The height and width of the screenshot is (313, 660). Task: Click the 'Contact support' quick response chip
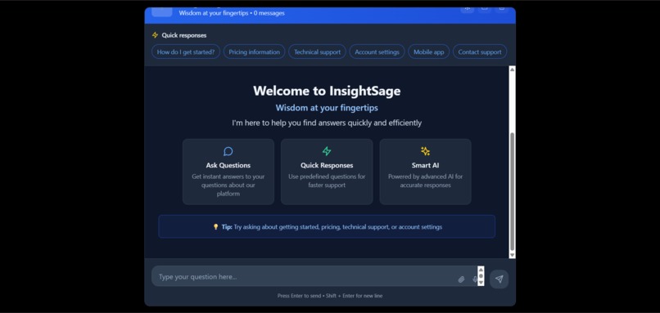click(x=480, y=51)
